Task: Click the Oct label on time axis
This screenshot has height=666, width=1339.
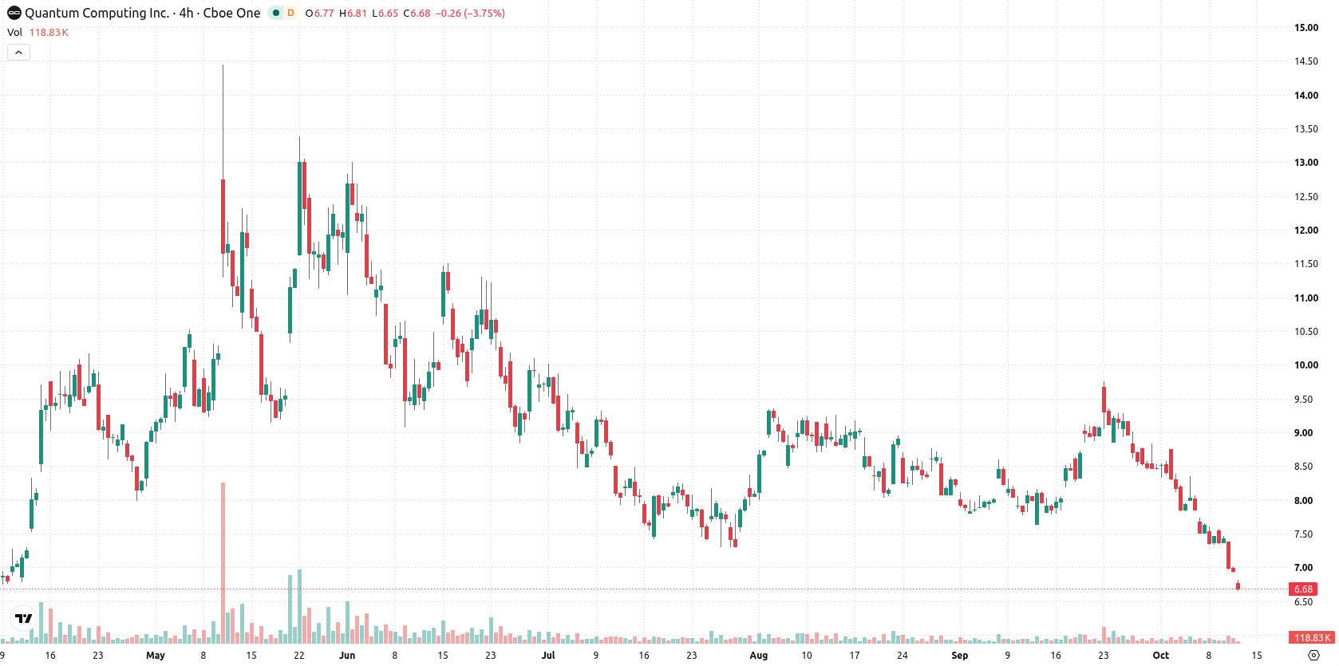Action: tap(1161, 656)
